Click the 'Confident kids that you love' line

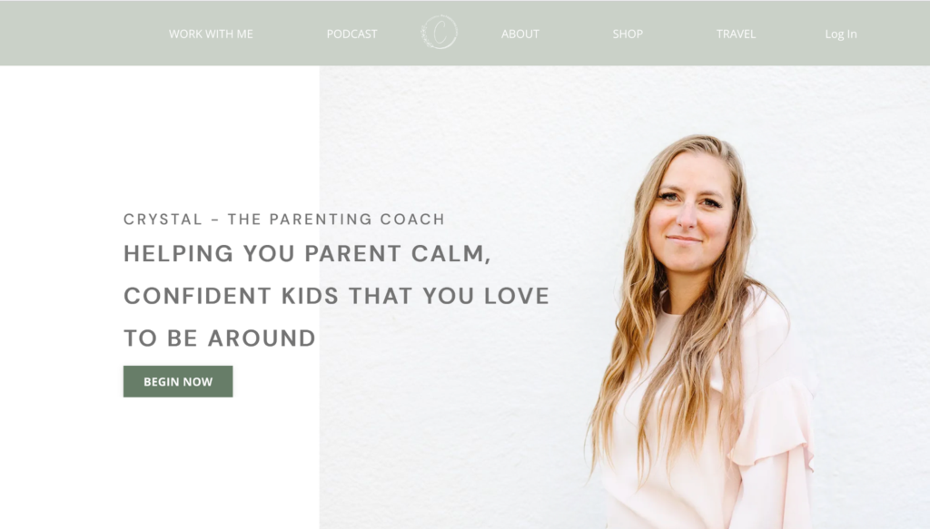[x=336, y=296]
